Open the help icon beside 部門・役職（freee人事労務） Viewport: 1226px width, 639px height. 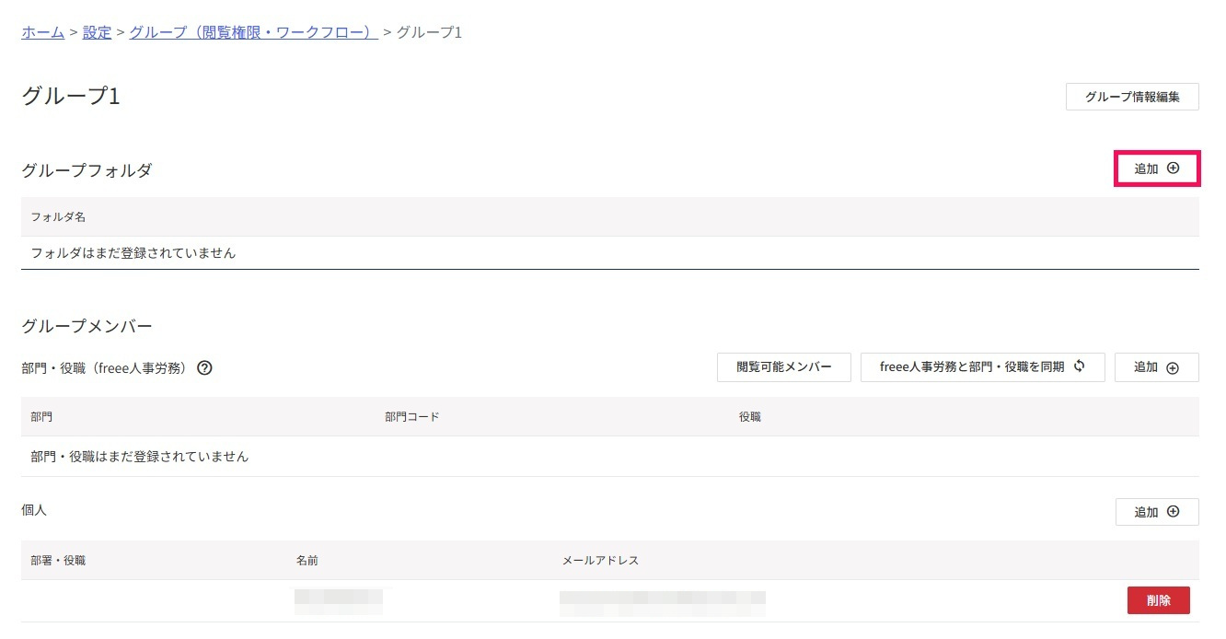204,367
